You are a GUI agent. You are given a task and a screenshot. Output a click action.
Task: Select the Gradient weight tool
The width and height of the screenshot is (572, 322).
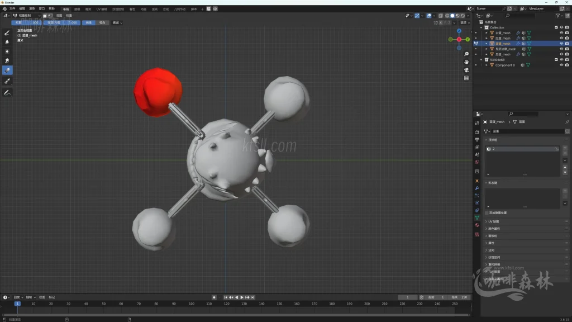tap(7, 70)
